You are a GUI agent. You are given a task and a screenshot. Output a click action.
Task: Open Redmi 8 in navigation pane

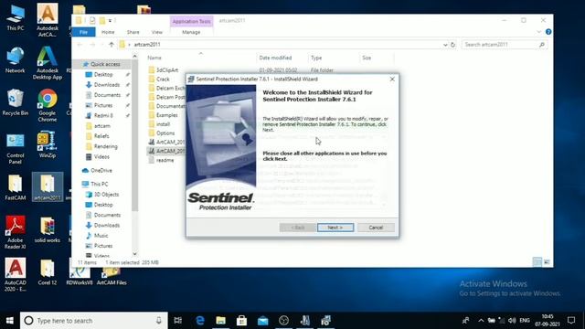pyautogui.click(x=103, y=116)
